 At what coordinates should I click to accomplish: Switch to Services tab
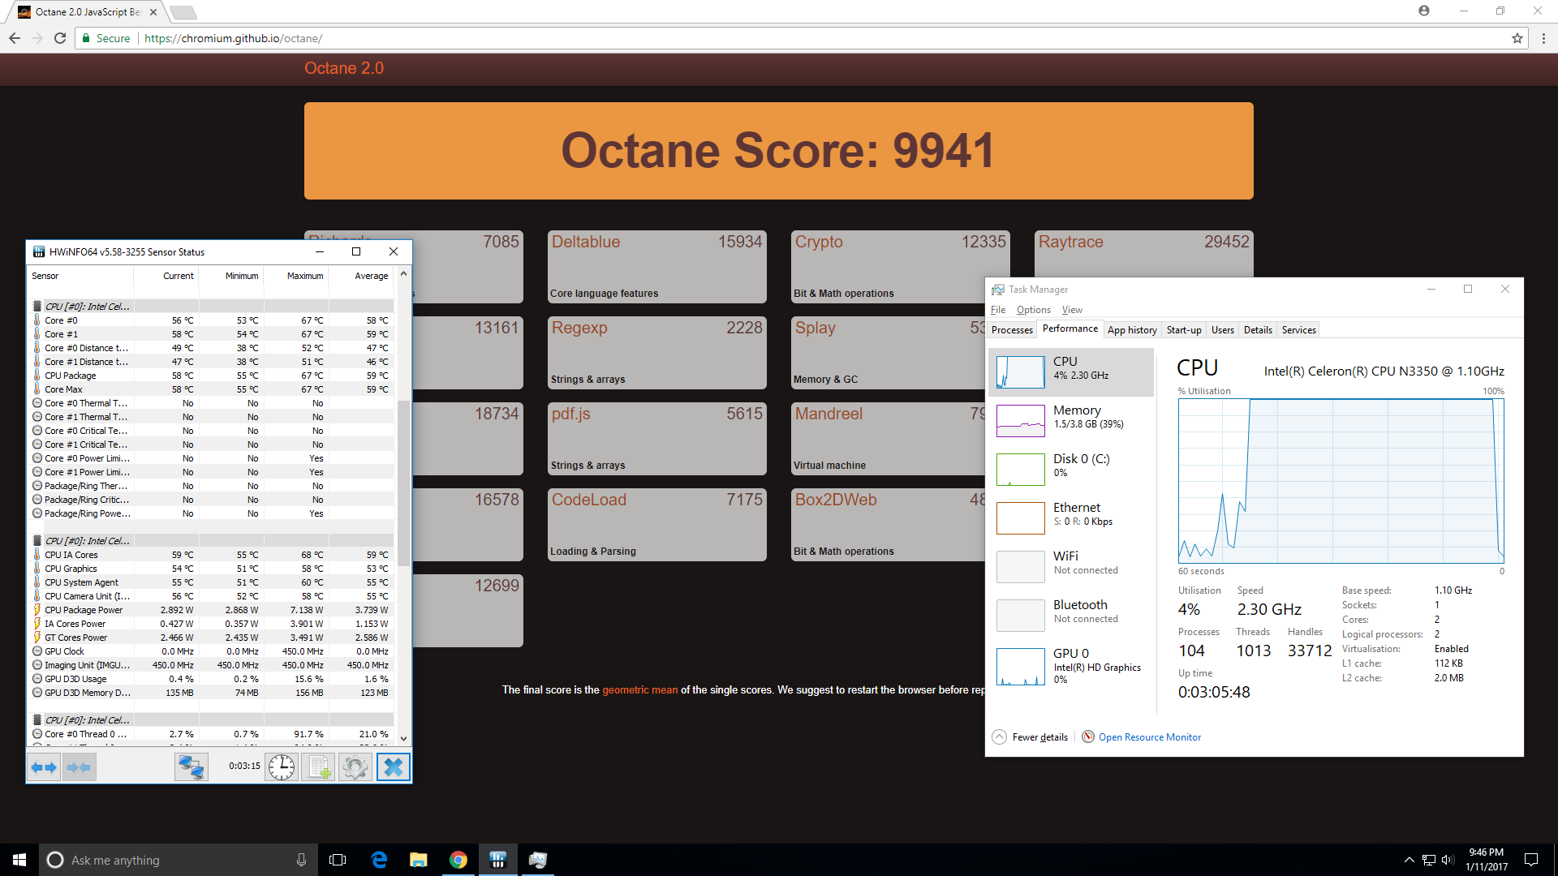pos(1298,330)
